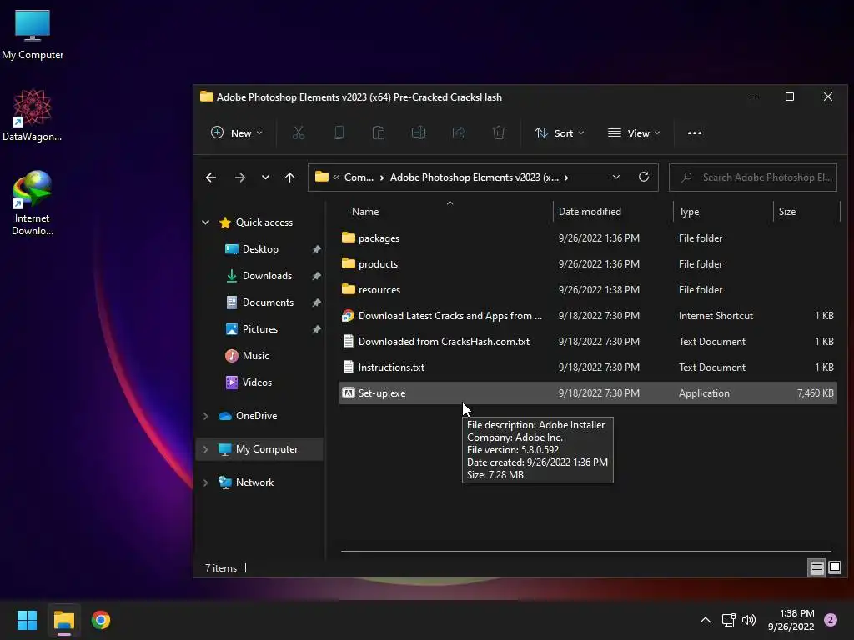The width and height of the screenshot is (854, 640).
Task: Select the DataWagon desktop shortcut
Action: click(33, 115)
